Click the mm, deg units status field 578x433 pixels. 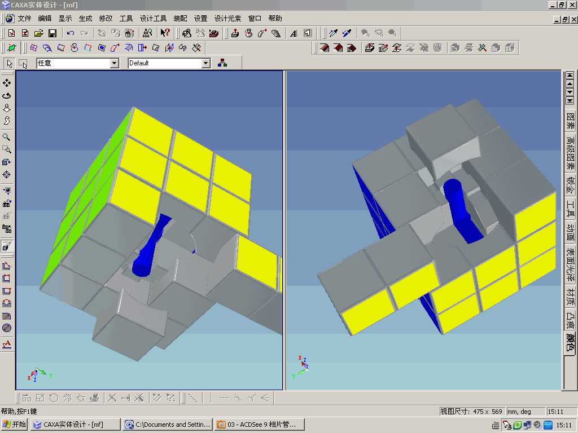(526, 412)
